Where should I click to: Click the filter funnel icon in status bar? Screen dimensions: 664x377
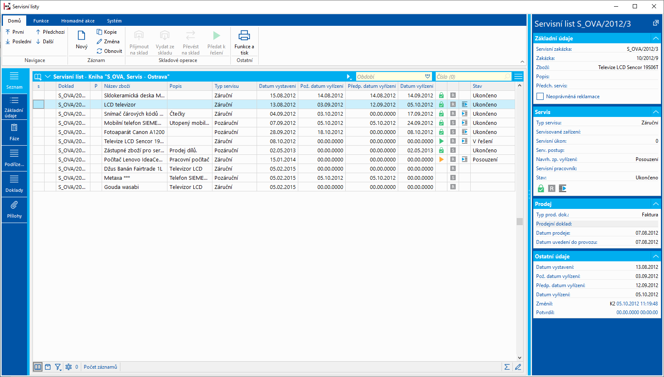click(x=58, y=367)
